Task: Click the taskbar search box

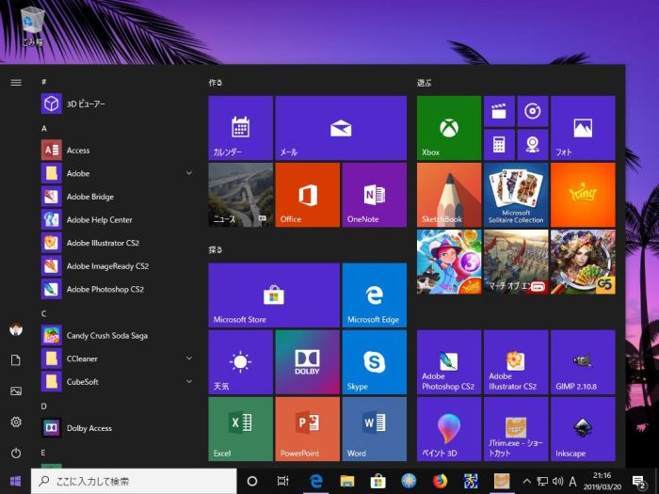Action: (x=132, y=481)
